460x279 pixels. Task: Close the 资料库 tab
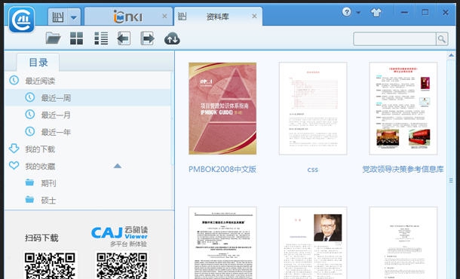coord(254,17)
